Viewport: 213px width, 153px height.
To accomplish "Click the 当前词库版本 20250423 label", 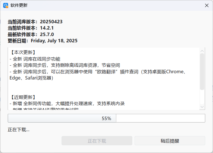I will click(x=35, y=22).
